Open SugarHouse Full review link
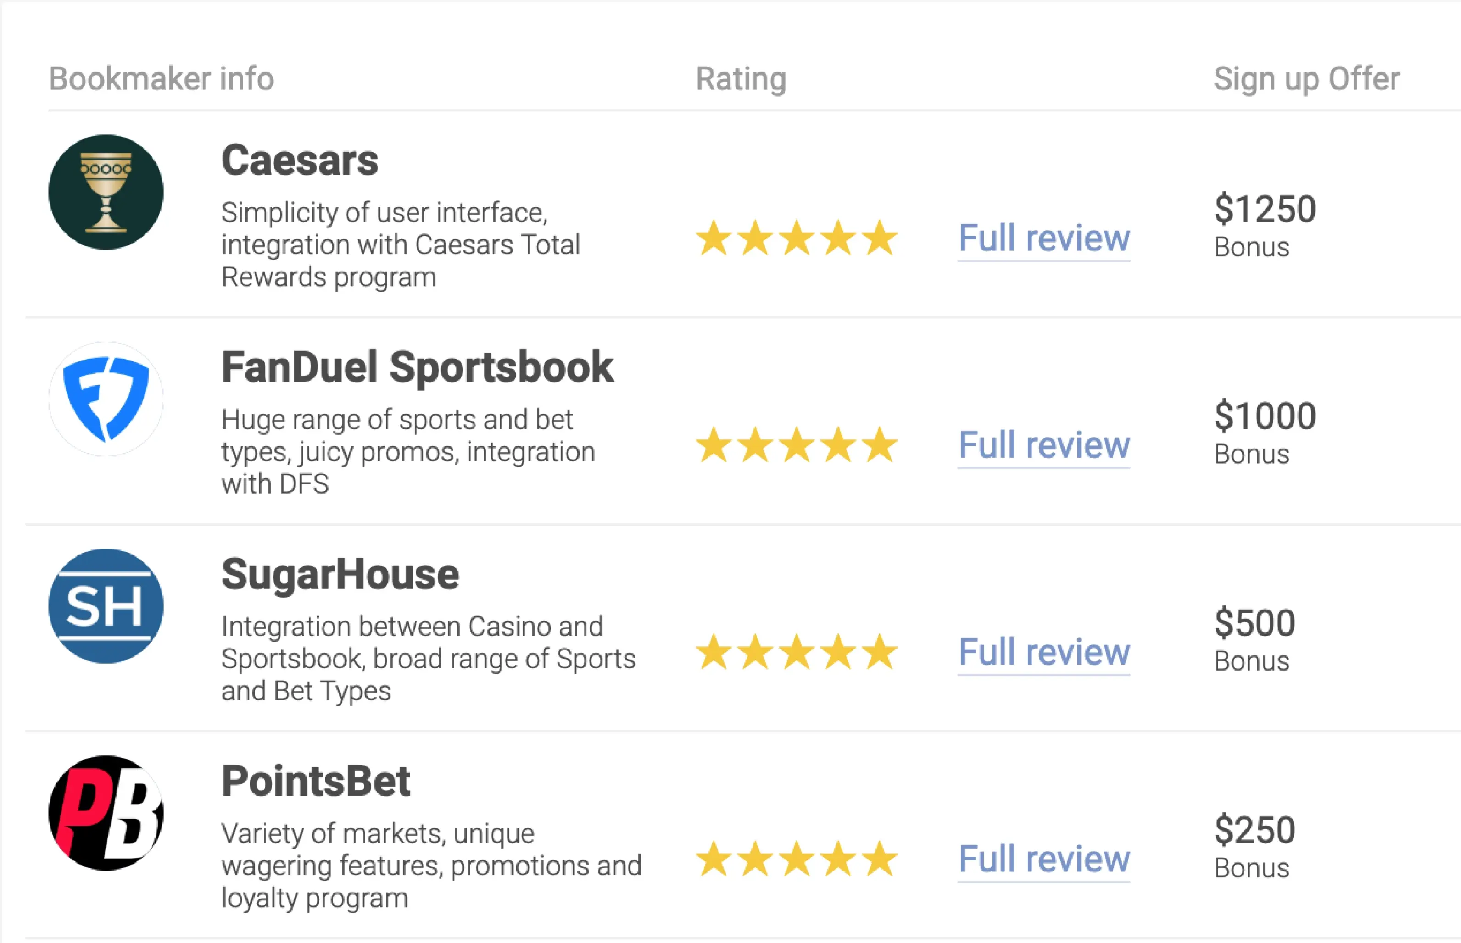The width and height of the screenshot is (1461, 943). 1044,653
